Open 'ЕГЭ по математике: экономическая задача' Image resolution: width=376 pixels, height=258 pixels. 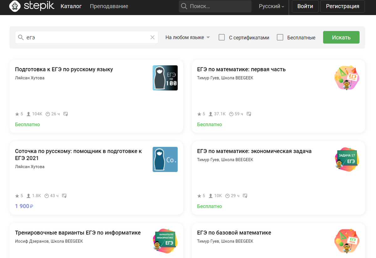[x=254, y=151]
